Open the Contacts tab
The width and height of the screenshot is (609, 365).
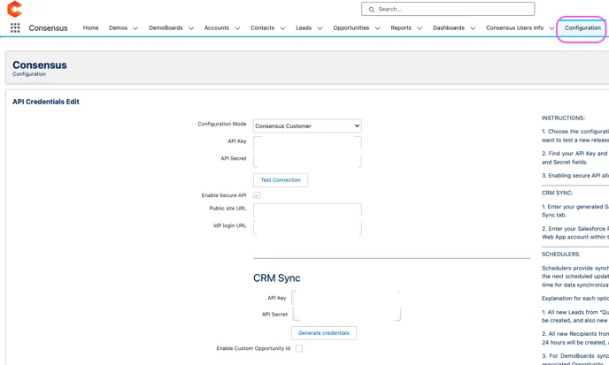263,28
